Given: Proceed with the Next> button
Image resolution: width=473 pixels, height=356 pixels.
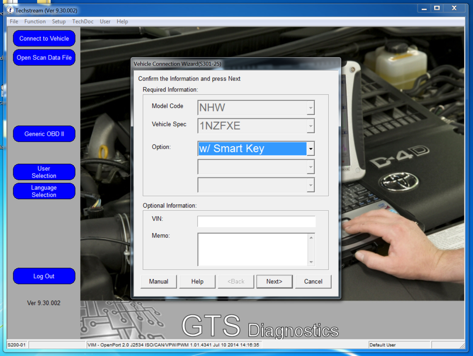Looking at the screenshot, I should click(x=274, y=282).
